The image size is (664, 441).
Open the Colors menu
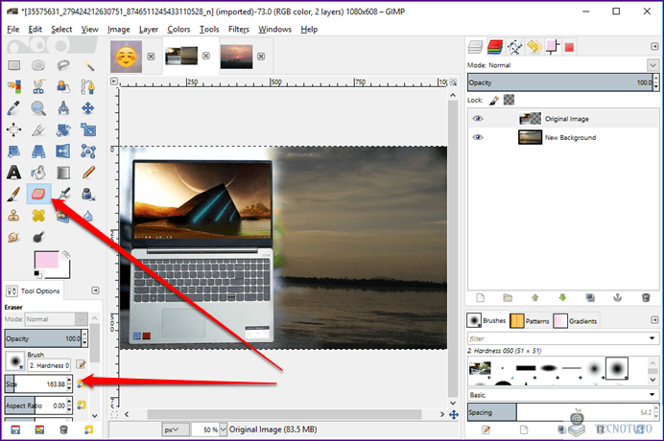(x=178, y=29)
